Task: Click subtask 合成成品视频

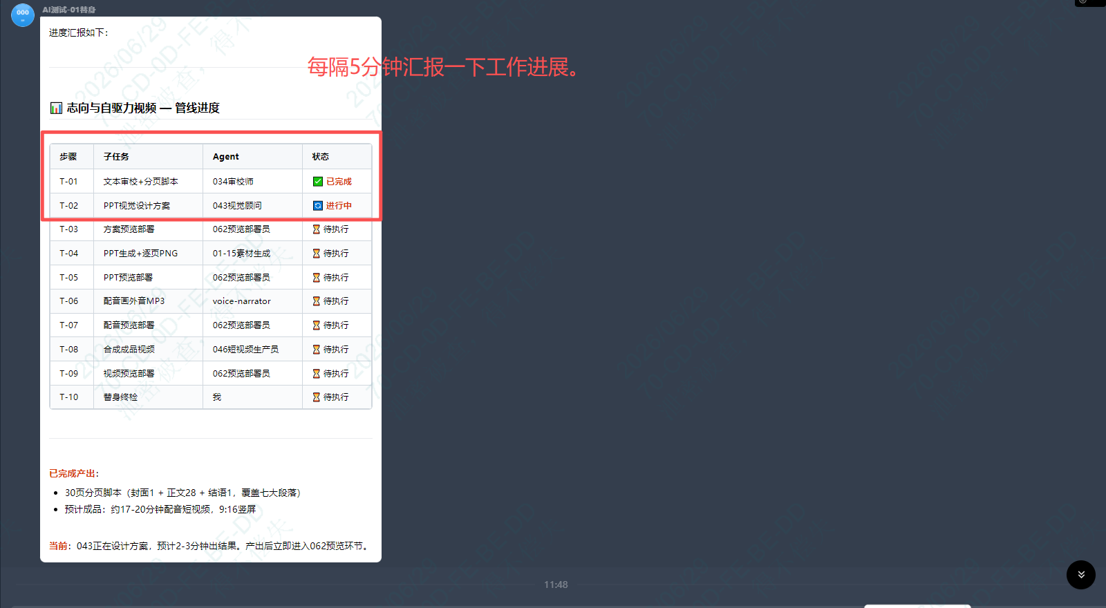Action: [129, 350]
